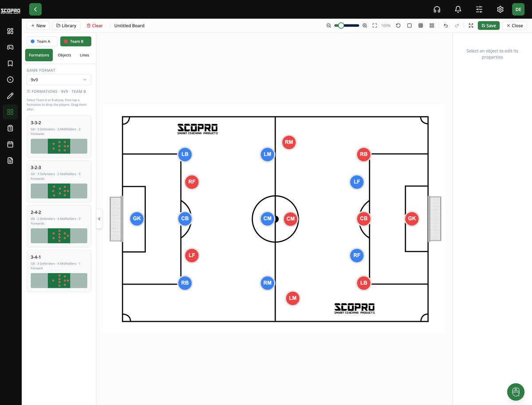Click the zoom out magnifier
Screen dimensions: 532x405
click(329, 26)
